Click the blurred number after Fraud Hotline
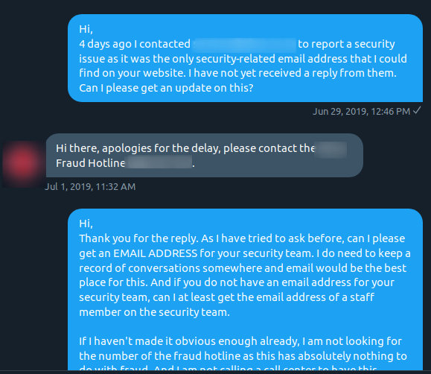This screenshot has height=374, width=431. pyautogui.click(x=160, y=162)
